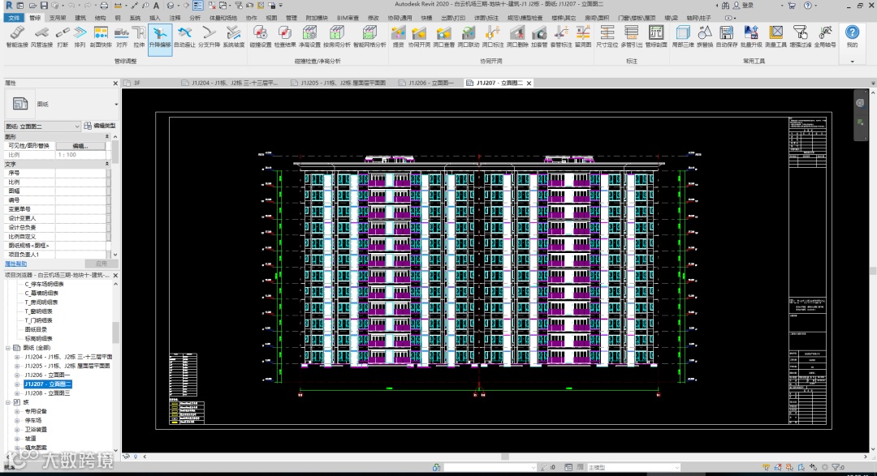The height and width of the screenshot is (476, 877).
Task: Collapse the 族 families tree node
Action: tap(8, 402)
